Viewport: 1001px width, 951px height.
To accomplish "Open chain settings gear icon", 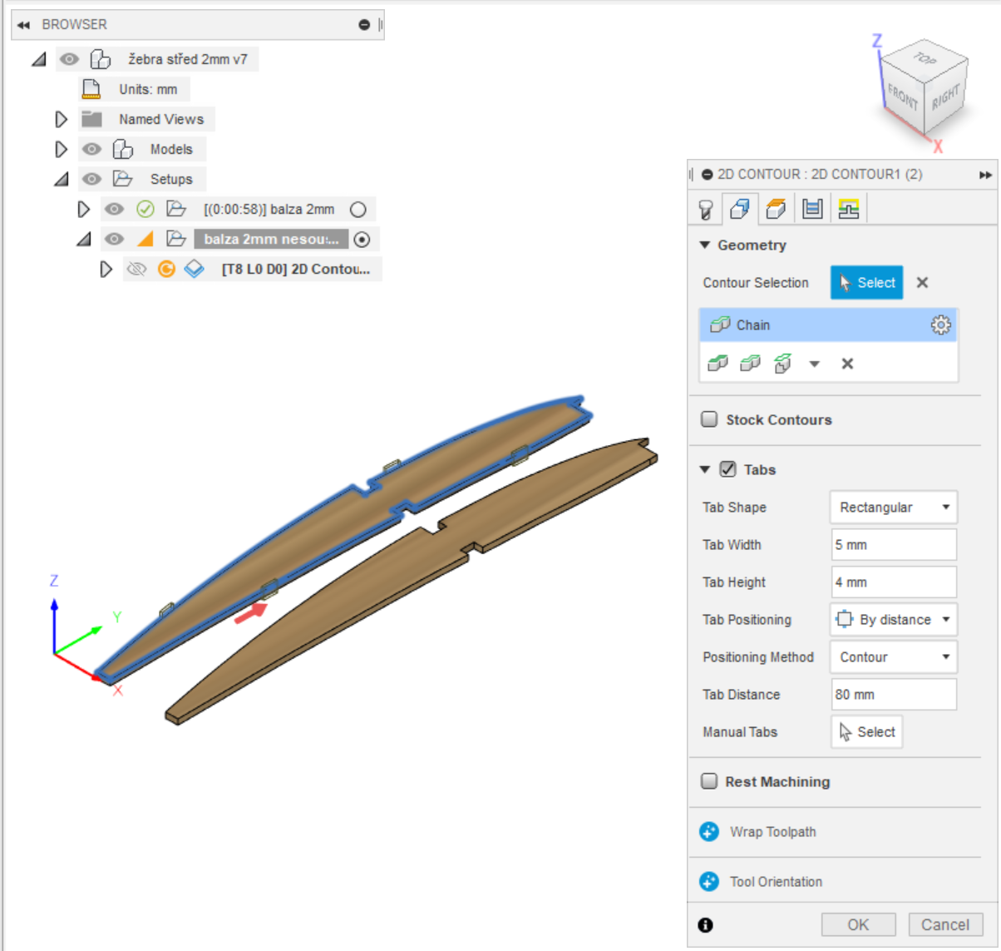I will [x=940, y=325].
